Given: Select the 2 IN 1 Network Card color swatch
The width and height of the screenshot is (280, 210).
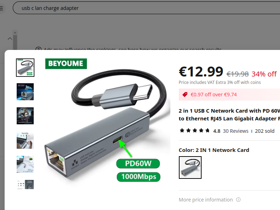Looking at the screenshot, I should click(x=190, y=168).
